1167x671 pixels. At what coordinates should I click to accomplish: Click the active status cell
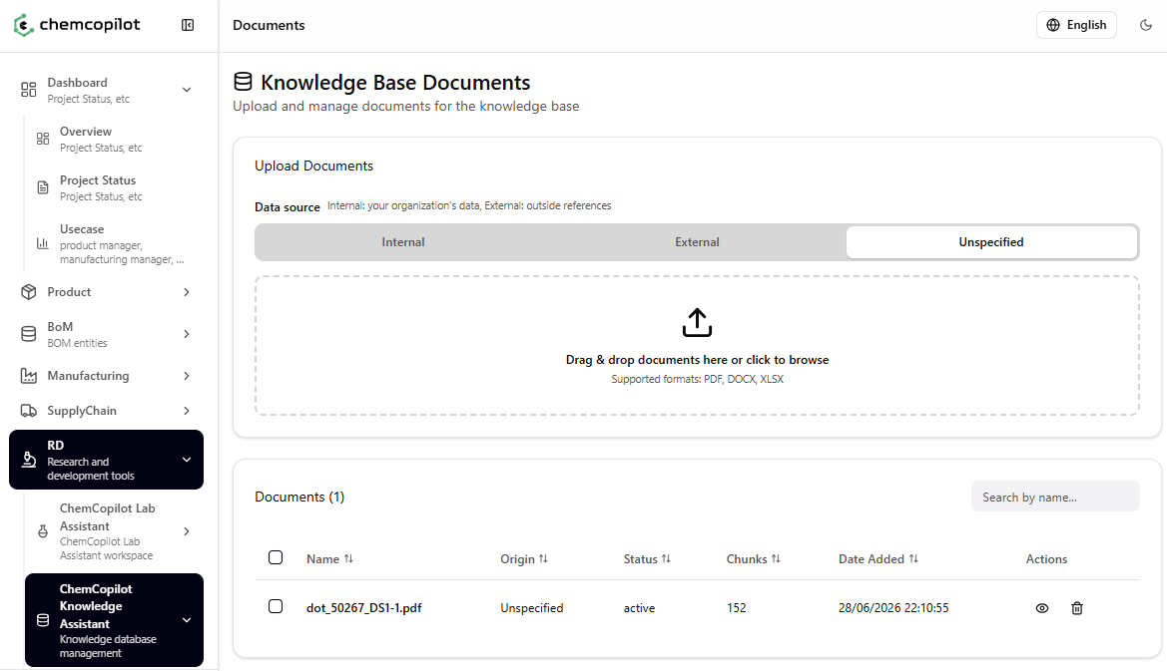click(x=639, y=608)
